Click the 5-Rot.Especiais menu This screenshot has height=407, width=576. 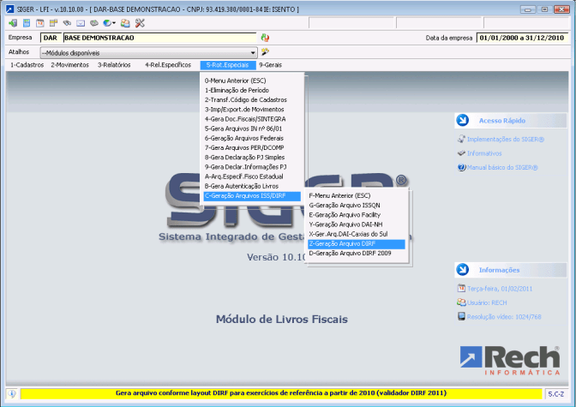click(x=228, y=65)
